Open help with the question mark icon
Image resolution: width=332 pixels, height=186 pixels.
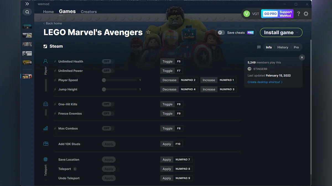pyautogui.click(x=299, y=14)
